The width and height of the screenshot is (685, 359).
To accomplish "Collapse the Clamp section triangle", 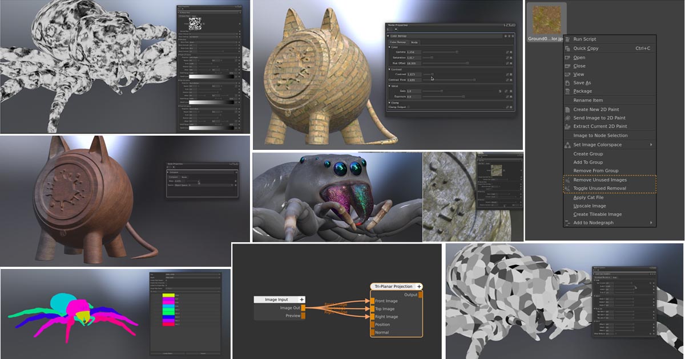I will coord(389,103).
